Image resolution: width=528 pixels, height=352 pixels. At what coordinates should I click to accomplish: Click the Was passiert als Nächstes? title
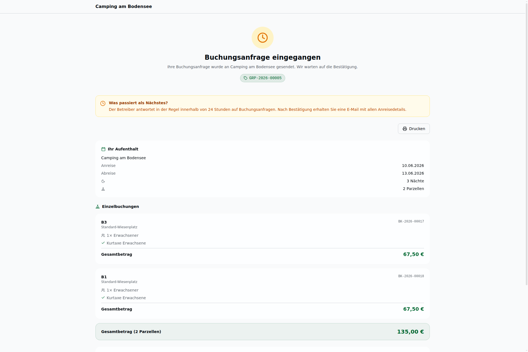click(138, 103)
